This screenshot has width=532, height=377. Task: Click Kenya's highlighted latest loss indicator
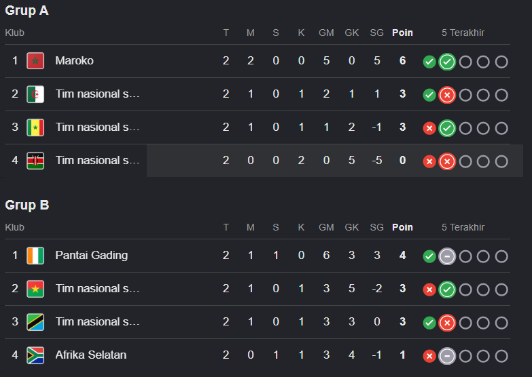[447, 161]
